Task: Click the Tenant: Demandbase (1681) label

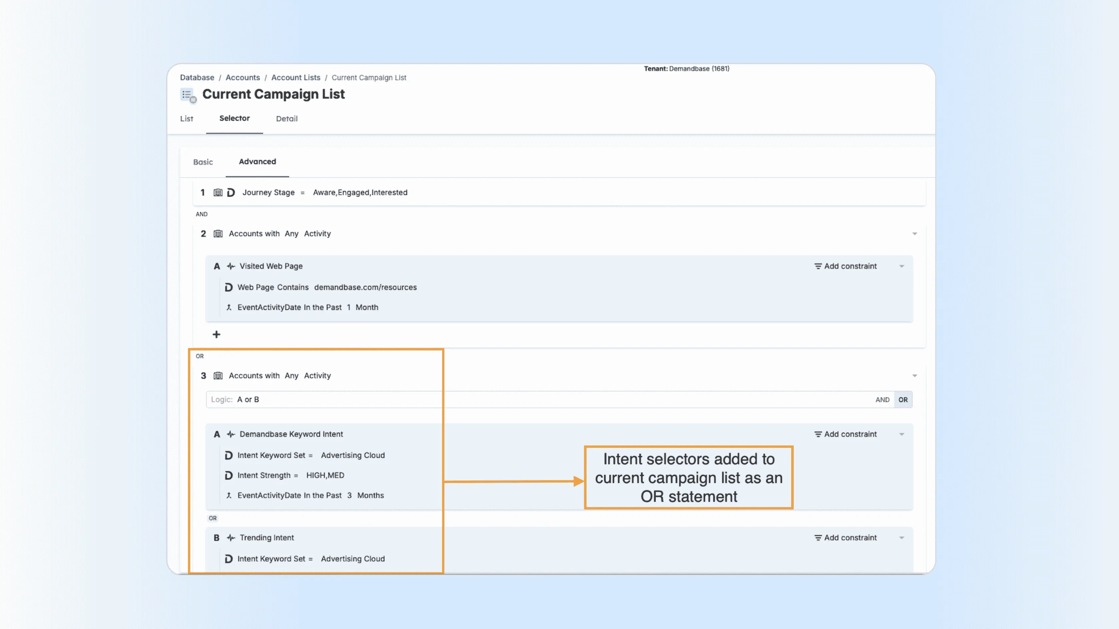Action: [x=687, y=69]
